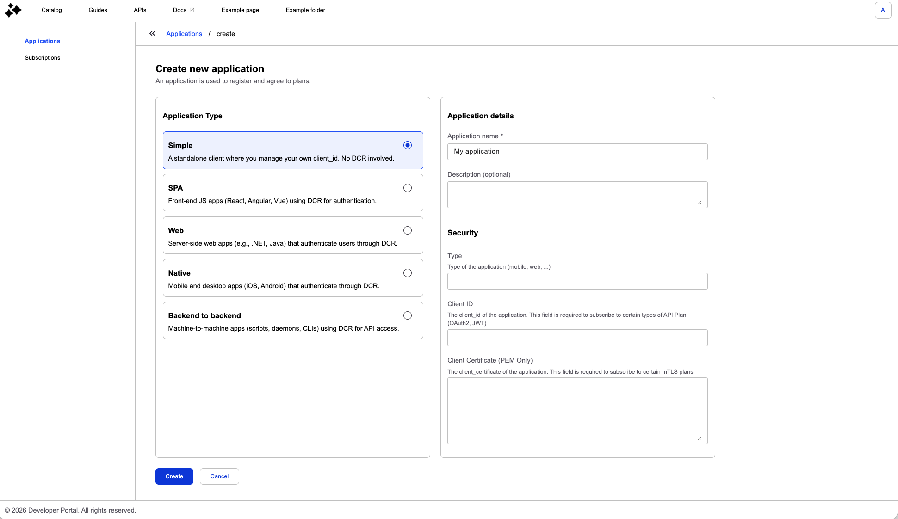Image resolution: width=898 pixels, height=519 pixels.
Task: Focus the Client ID text field
Action: tap(577, 338)
